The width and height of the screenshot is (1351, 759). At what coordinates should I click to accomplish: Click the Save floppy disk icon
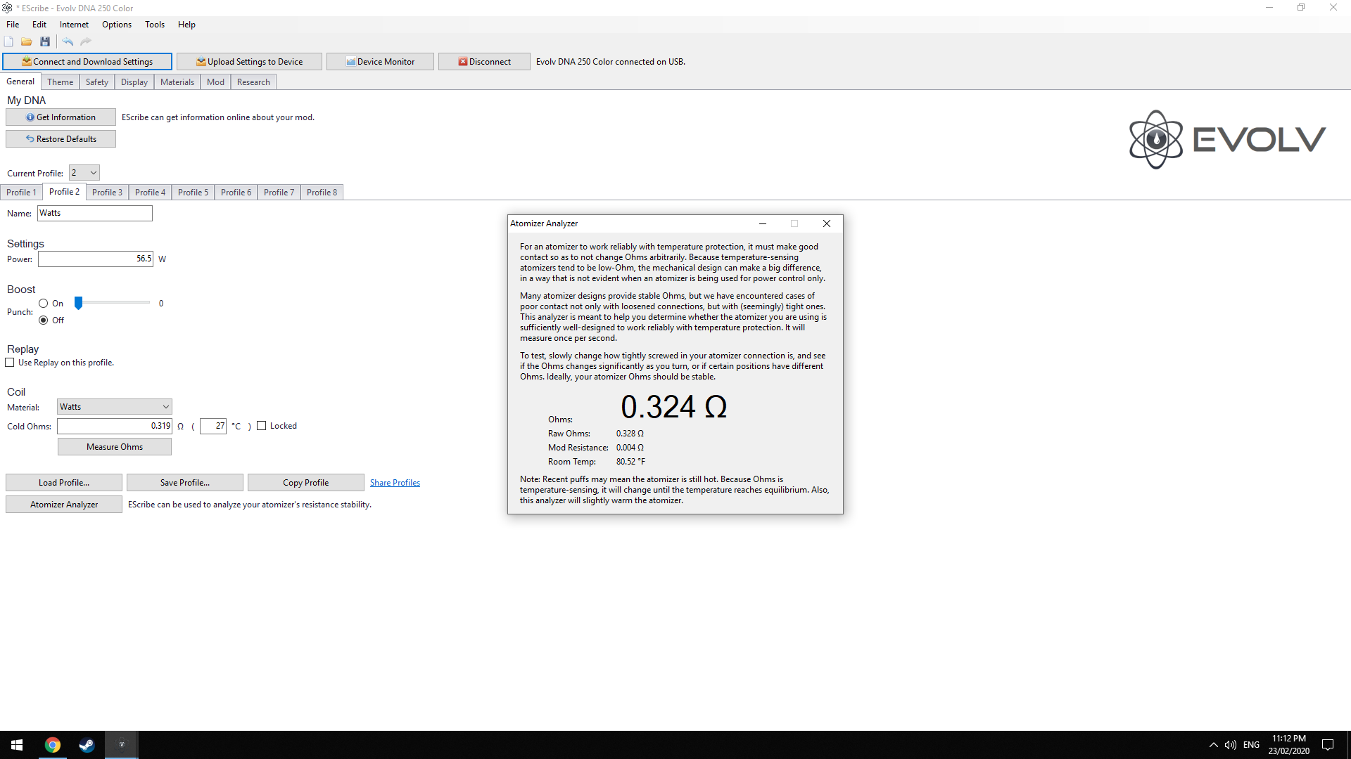tap(45, 41)
